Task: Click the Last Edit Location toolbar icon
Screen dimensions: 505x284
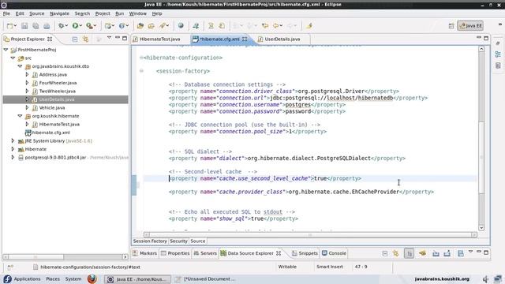Action: (x=265, y=26)
